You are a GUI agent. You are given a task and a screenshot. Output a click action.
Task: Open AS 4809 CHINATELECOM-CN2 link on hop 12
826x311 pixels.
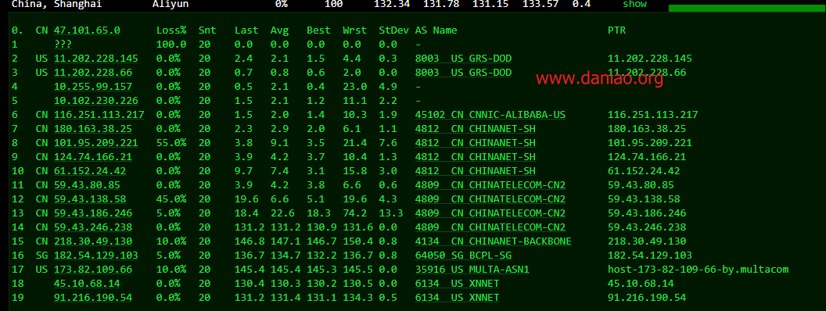pyautogui.click(x=490, y=199)
